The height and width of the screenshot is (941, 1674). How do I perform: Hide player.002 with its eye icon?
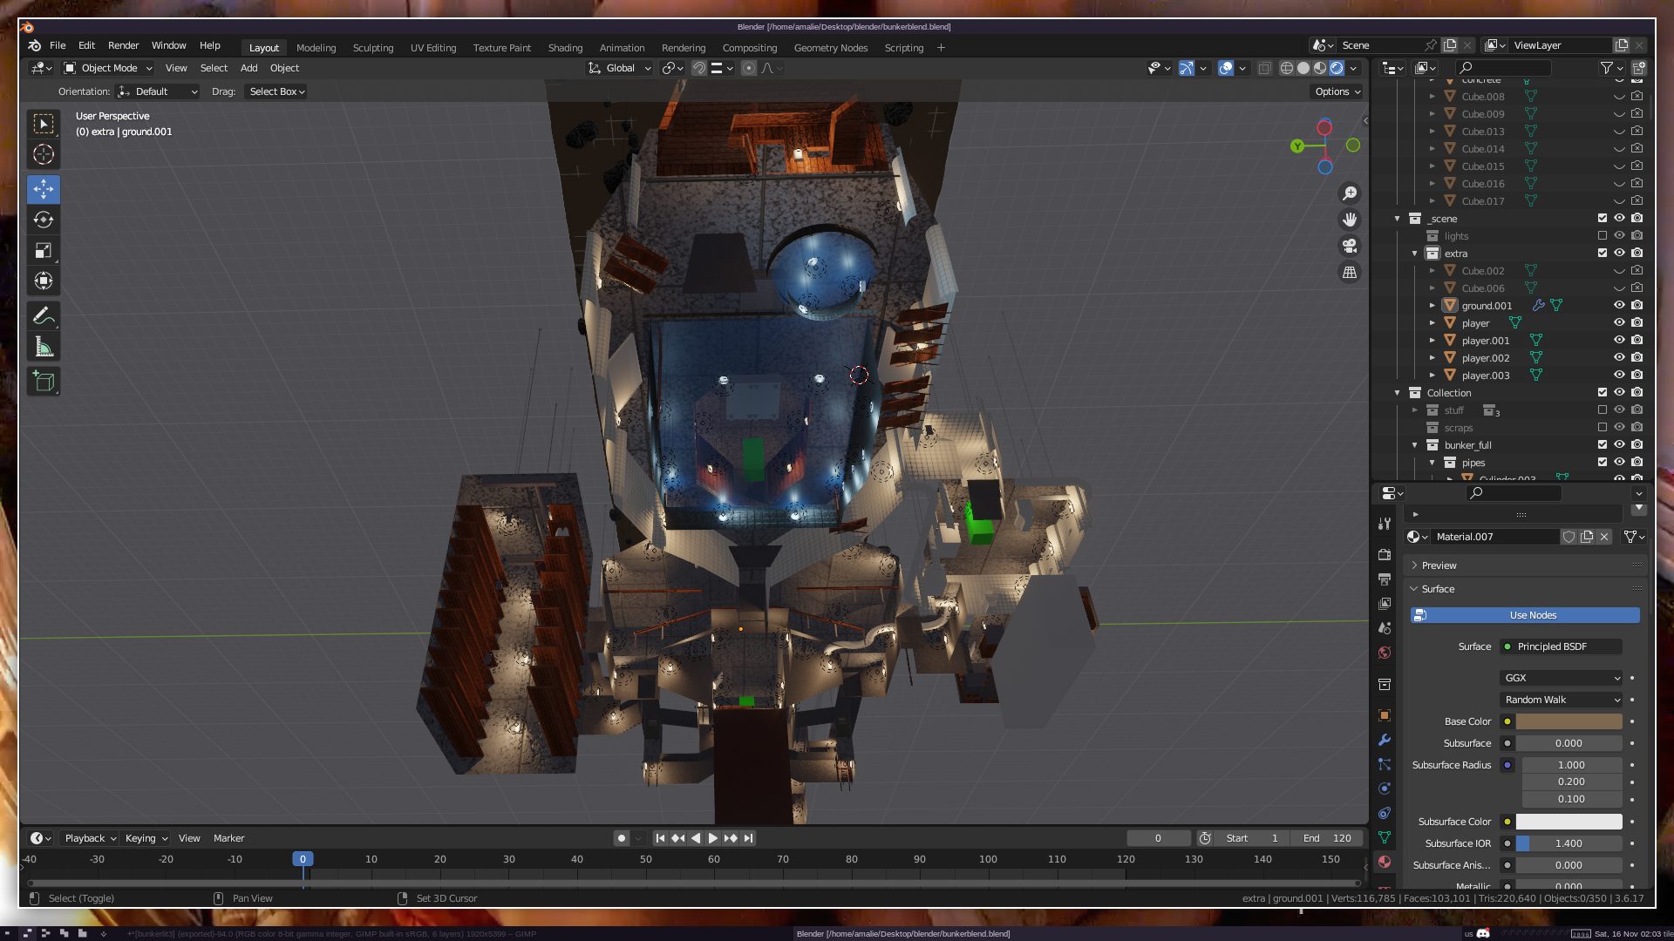pos(1619,358)
